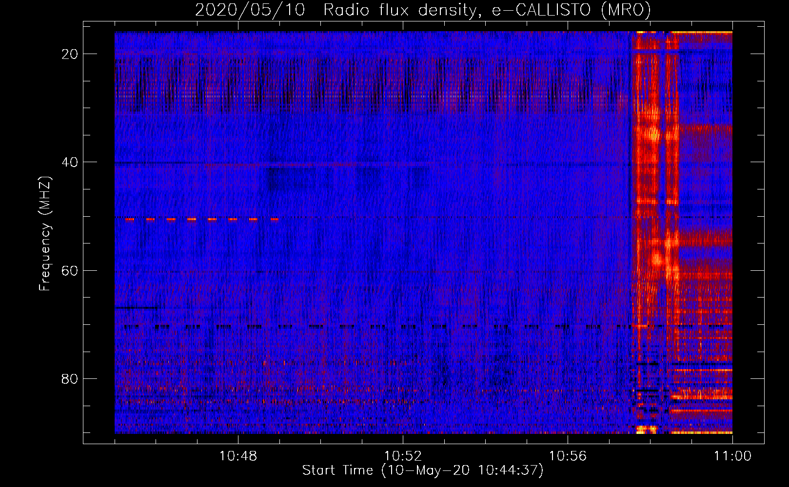The image size is (789, 487).
Task: Click the 80 MHz frequency tick label
Action: pos(70,378)
